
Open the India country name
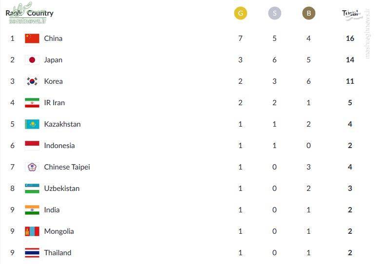pos(52,210)
